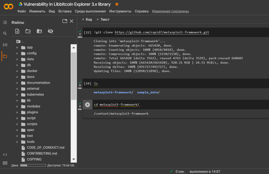Click the metasploit-framework/ directory link in output
This screenshot has width=269, height=174.
[x=113, y=92]
